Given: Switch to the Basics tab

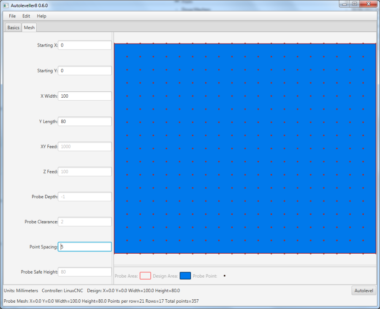Looking at the screenshot, I should coord(13,27).
